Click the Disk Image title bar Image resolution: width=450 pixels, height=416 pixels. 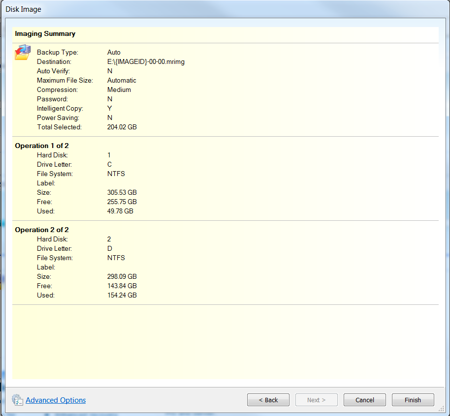click(197, 9)
